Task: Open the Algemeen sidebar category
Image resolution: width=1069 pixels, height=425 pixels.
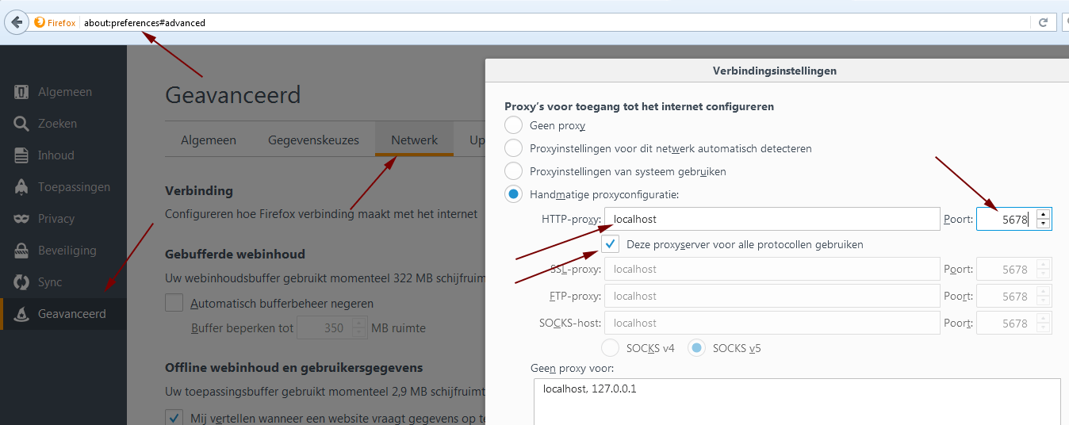Action: click(63, 92)
